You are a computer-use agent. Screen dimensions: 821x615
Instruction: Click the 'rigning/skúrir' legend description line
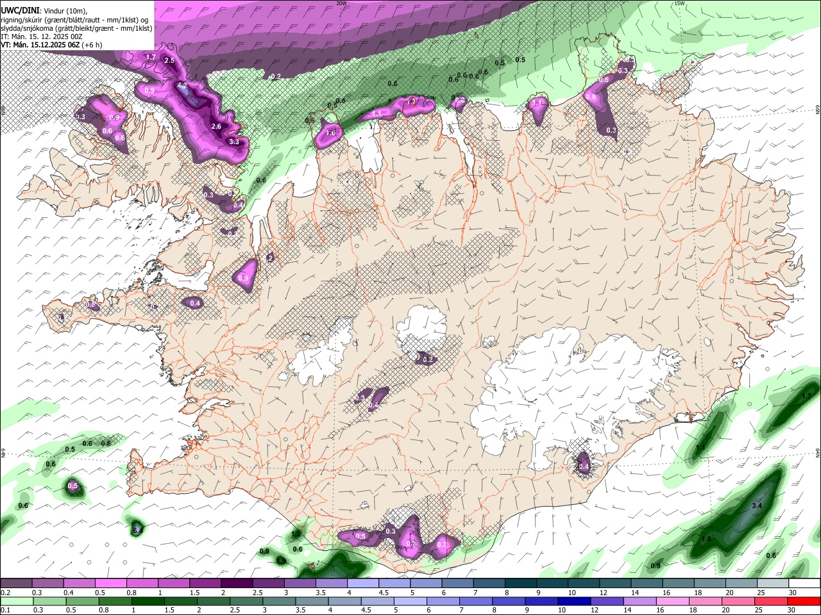74,20
